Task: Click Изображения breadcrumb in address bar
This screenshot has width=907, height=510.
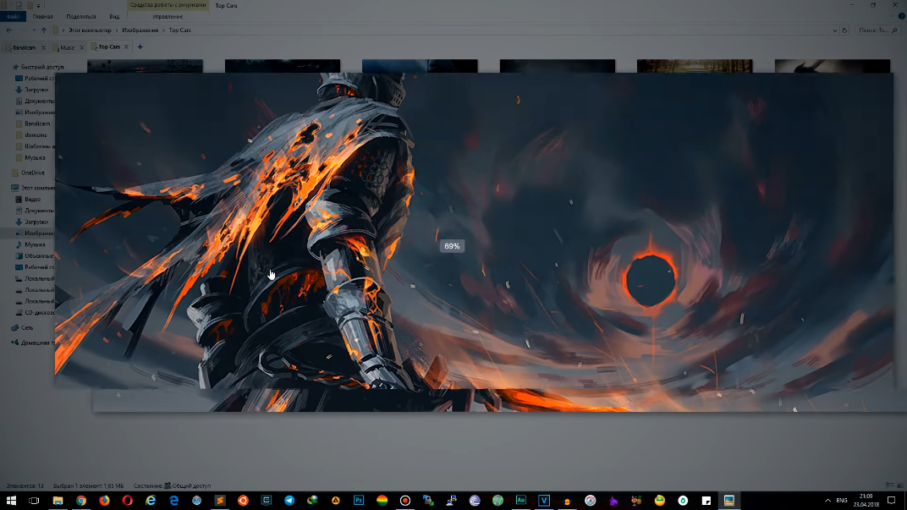Action: pos(140,30)
